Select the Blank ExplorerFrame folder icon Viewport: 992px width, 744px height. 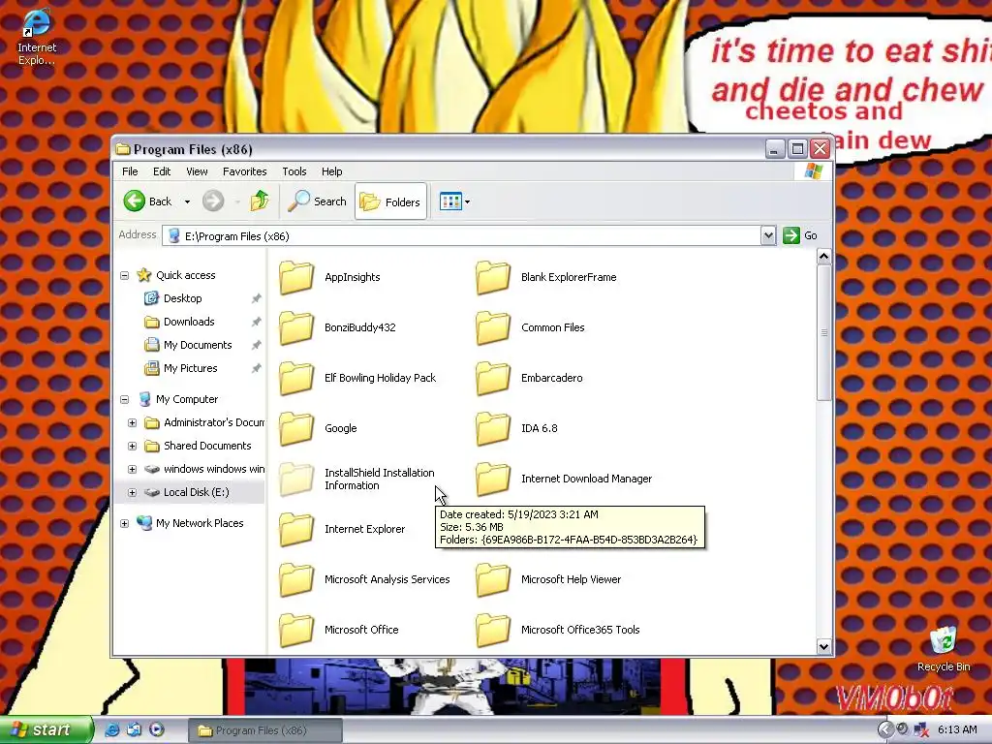[x=493, y=277]
